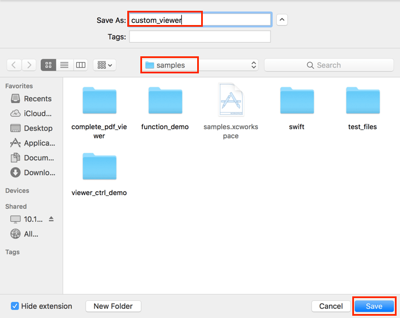Open Applications in the sidebar
The height and width of the screenshot is (318, 400).
tap(32, 143)
